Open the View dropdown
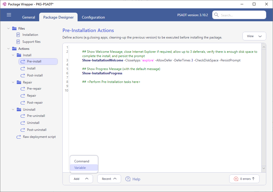Viewport: 273px width, 192px height. (x=254, y=36)
